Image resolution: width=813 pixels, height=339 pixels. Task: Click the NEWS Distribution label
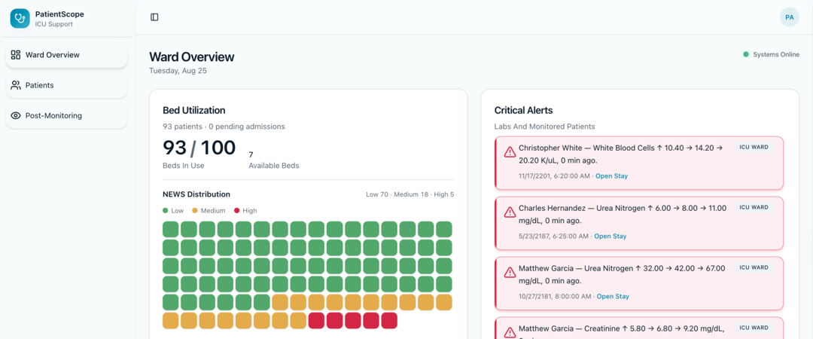196,194
